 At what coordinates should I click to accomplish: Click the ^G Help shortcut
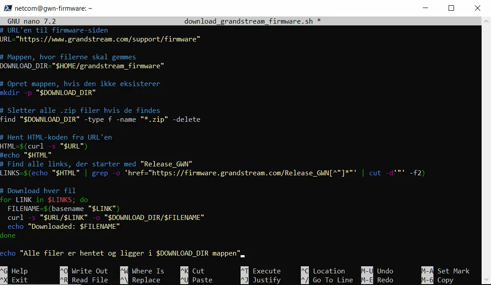click(14, 271)
